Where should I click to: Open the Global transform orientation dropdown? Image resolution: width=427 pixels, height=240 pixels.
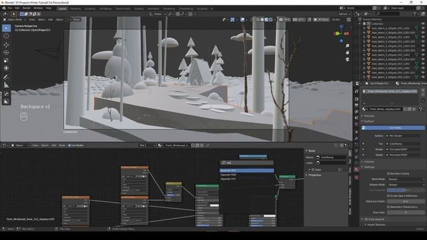[157, 14]
